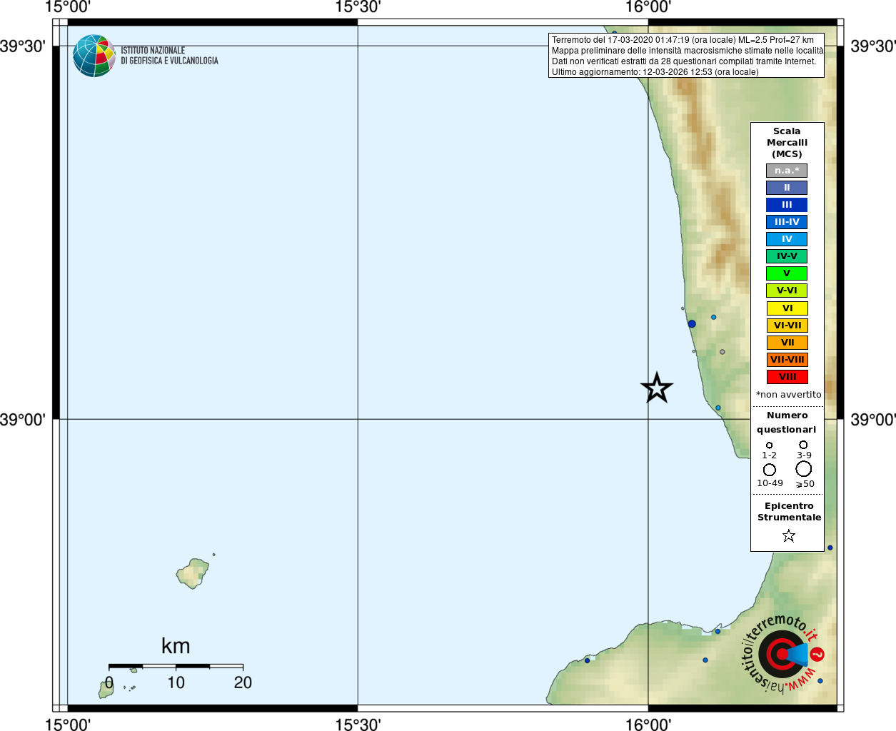Click the 3-9 questionnaires circle symbol

click(803, 445)
